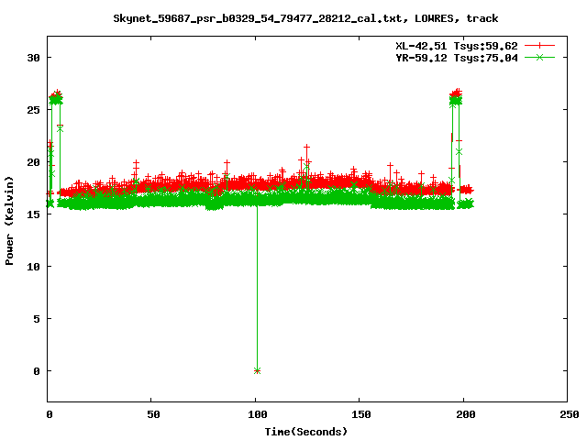Click the green YR legend line sample
The image size is (587, 440).
(x=539, y=58)
